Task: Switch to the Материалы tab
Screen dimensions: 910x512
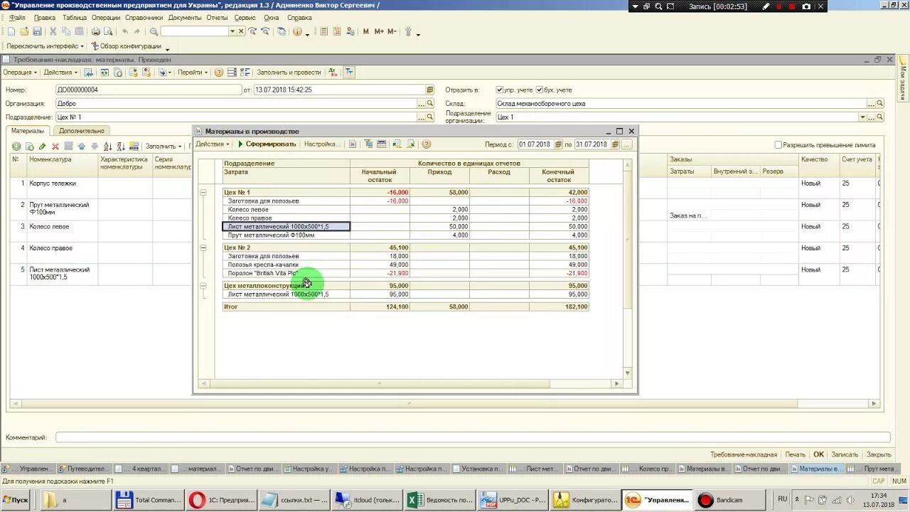Action: coord(27,131)
